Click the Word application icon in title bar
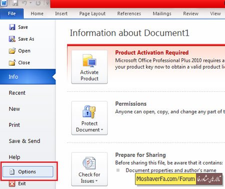The image size is (225, 189). click(3, 3)
